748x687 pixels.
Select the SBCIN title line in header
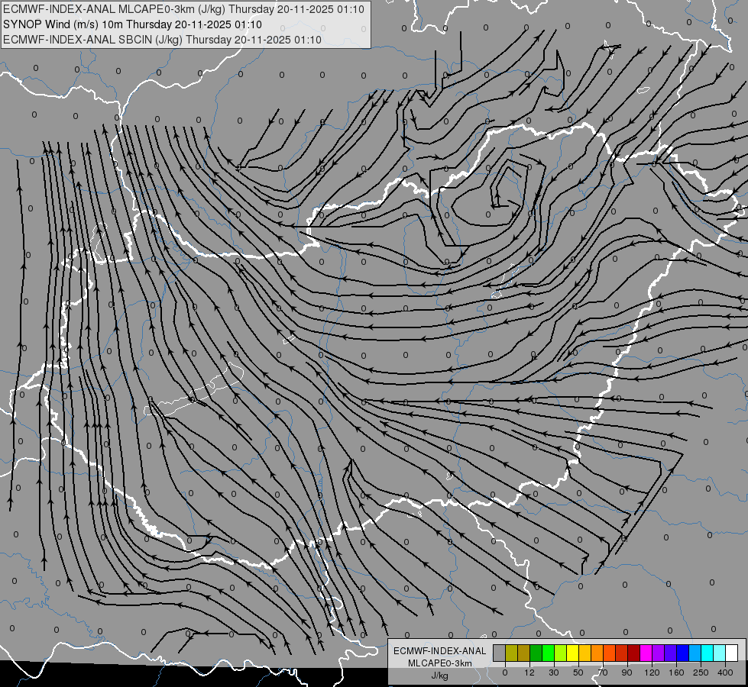(x=162, y=40)
